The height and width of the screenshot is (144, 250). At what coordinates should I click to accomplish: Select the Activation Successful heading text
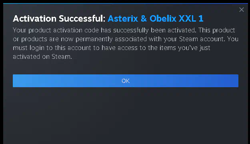[x=59, y=18]
